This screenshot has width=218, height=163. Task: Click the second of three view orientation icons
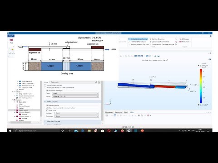coord(129,56)
